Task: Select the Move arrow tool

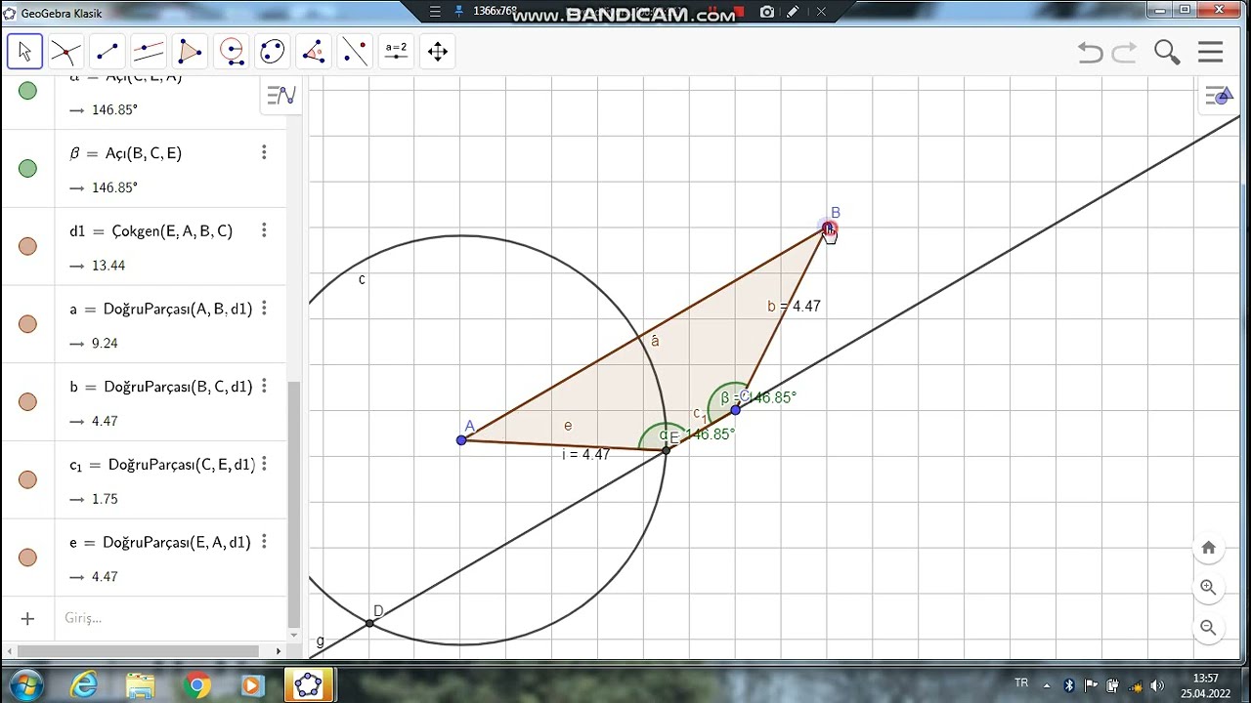Action: pyautogui.click(x=24, y=51)
